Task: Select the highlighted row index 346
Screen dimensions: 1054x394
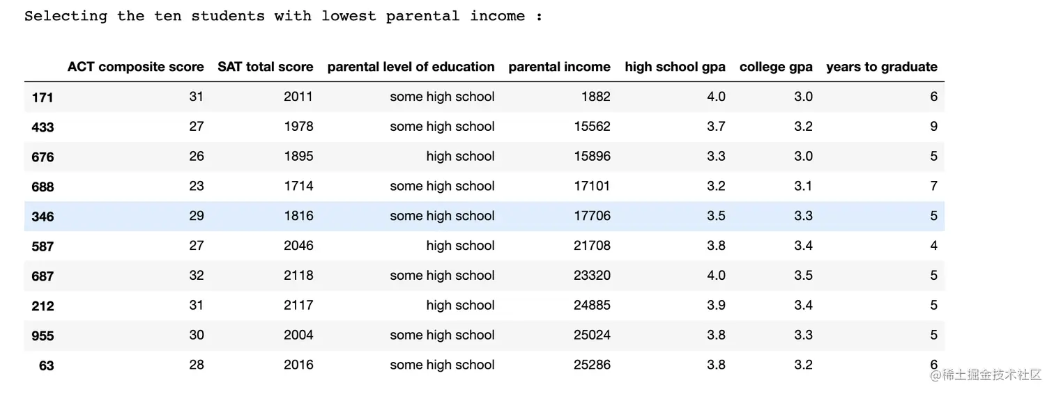Action: tap(43, 216)
